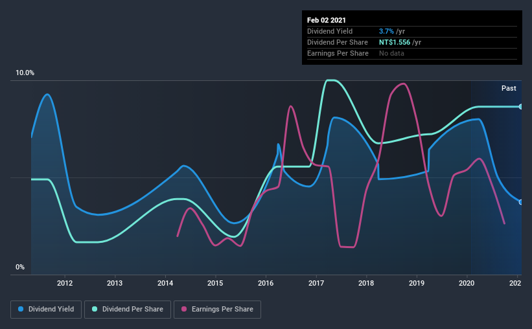Click the 2014 x-axis label
Screen dimensions: 532x329
pyautogui.click(x=165, y=283)
